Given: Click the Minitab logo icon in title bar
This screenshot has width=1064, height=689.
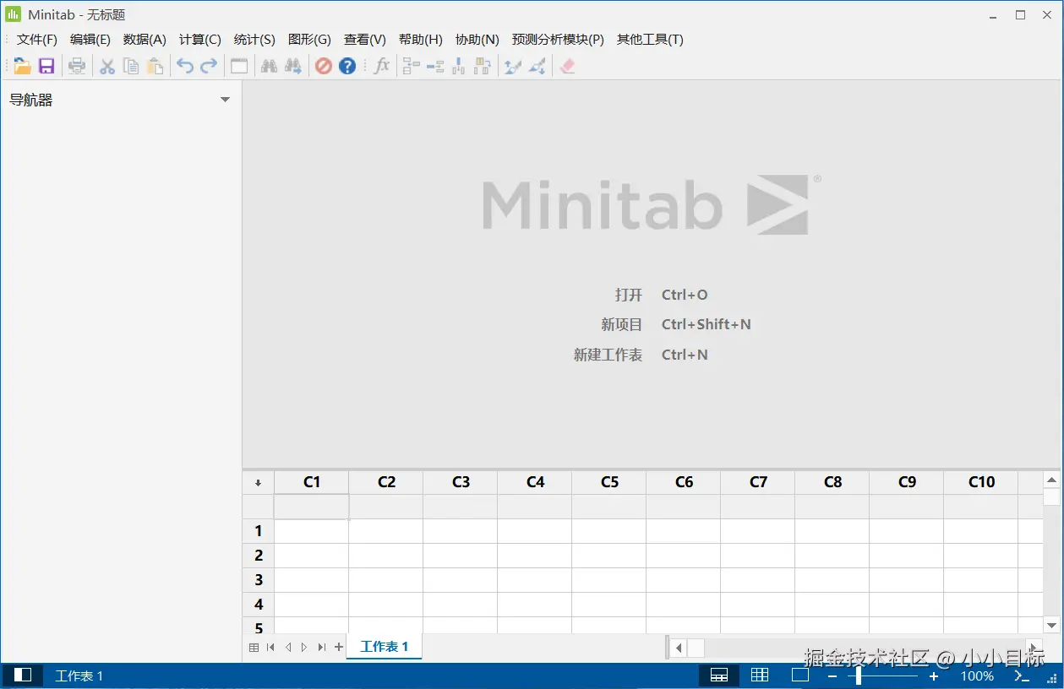Looking at the screenshot, I should (14, 14).
